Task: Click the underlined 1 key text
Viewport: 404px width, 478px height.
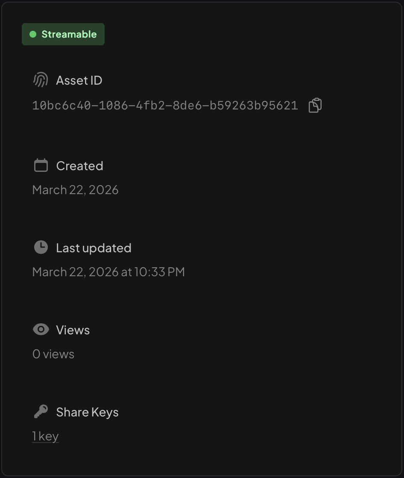Action: [x=45, y=436]
